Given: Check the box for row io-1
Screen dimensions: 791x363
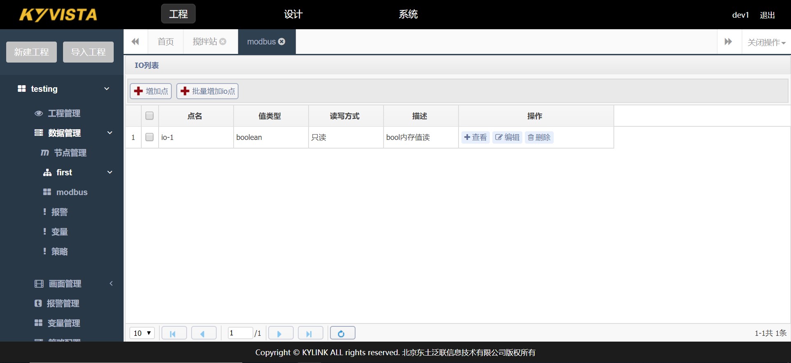Looking at the screenshot, I should click(150, 137).
